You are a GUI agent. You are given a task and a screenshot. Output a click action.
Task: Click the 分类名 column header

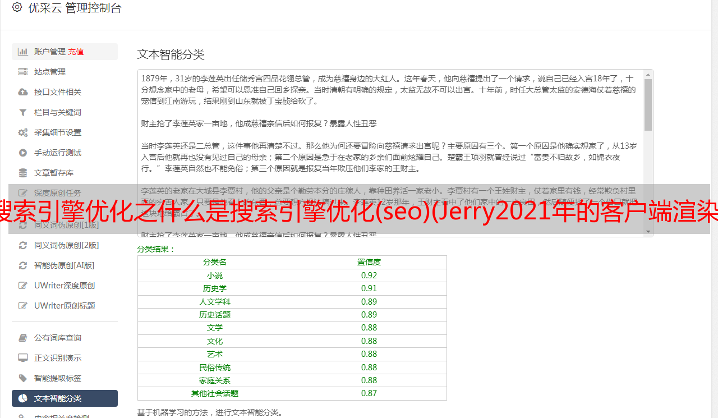(215, 262)
